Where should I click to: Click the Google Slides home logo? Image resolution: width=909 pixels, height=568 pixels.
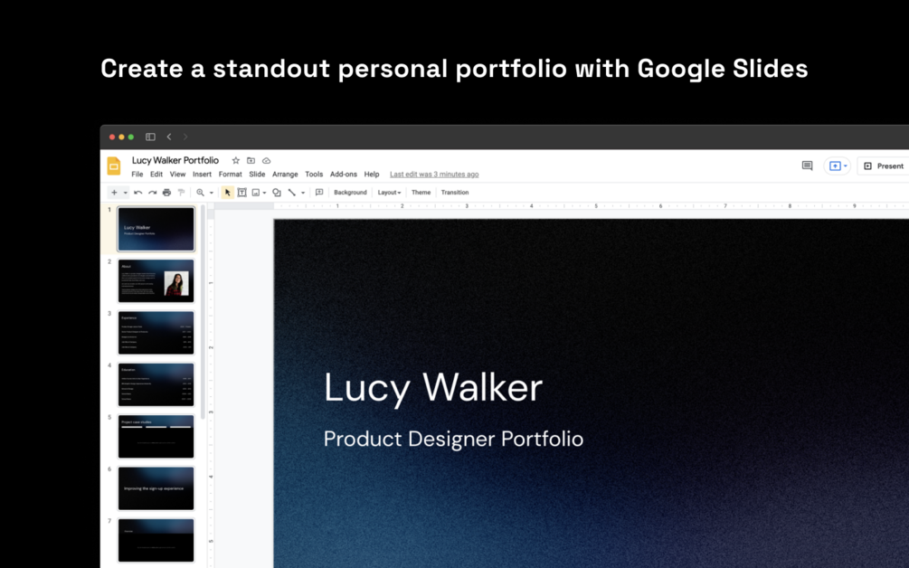[114, 166]
